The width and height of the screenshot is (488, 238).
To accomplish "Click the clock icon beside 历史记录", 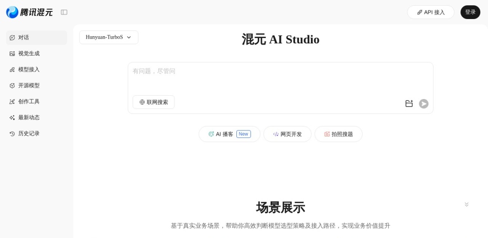I will pyautogui.click(x=12, y=134).
